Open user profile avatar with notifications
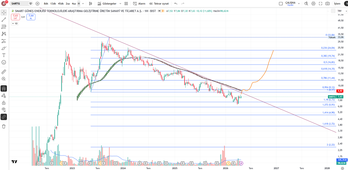Image resolution: width=348 pixels, height=170 pixels. [4, 3]
